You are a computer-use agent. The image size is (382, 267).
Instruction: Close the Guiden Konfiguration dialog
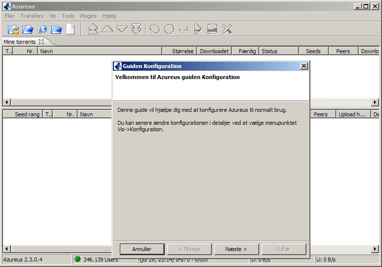pyautogui.click(x=303, y=66)
